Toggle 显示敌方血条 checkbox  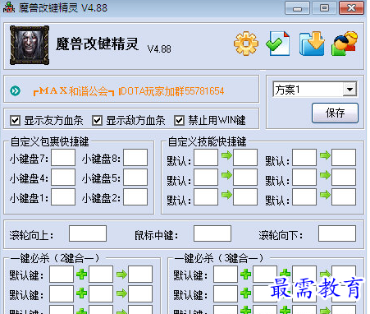(x=97, y=120)
